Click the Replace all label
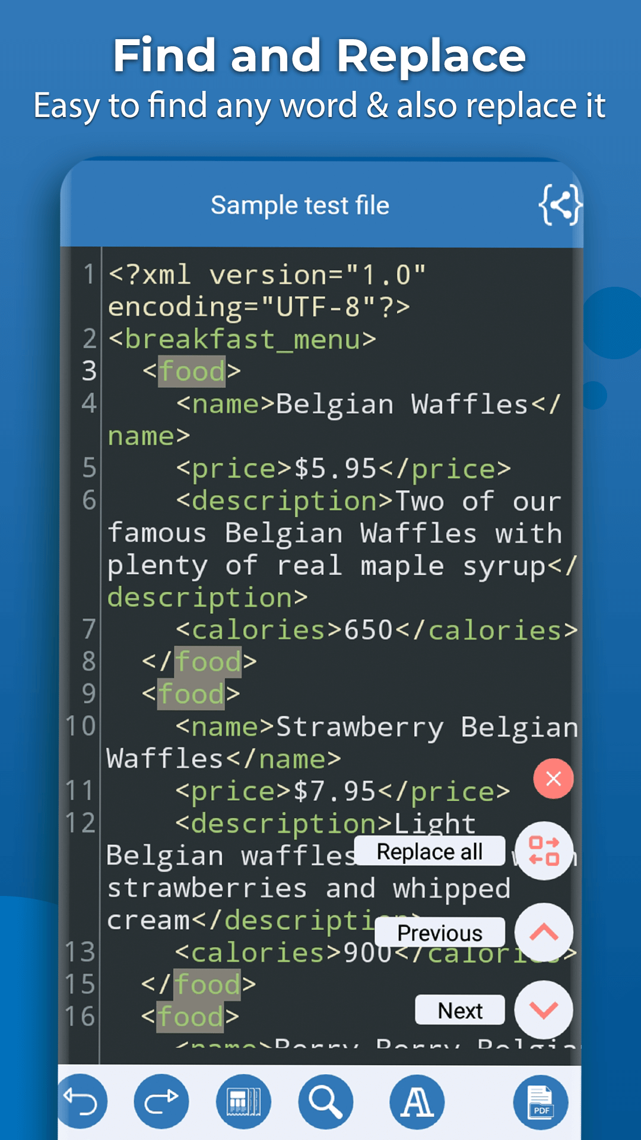 [x=430, y=851]
